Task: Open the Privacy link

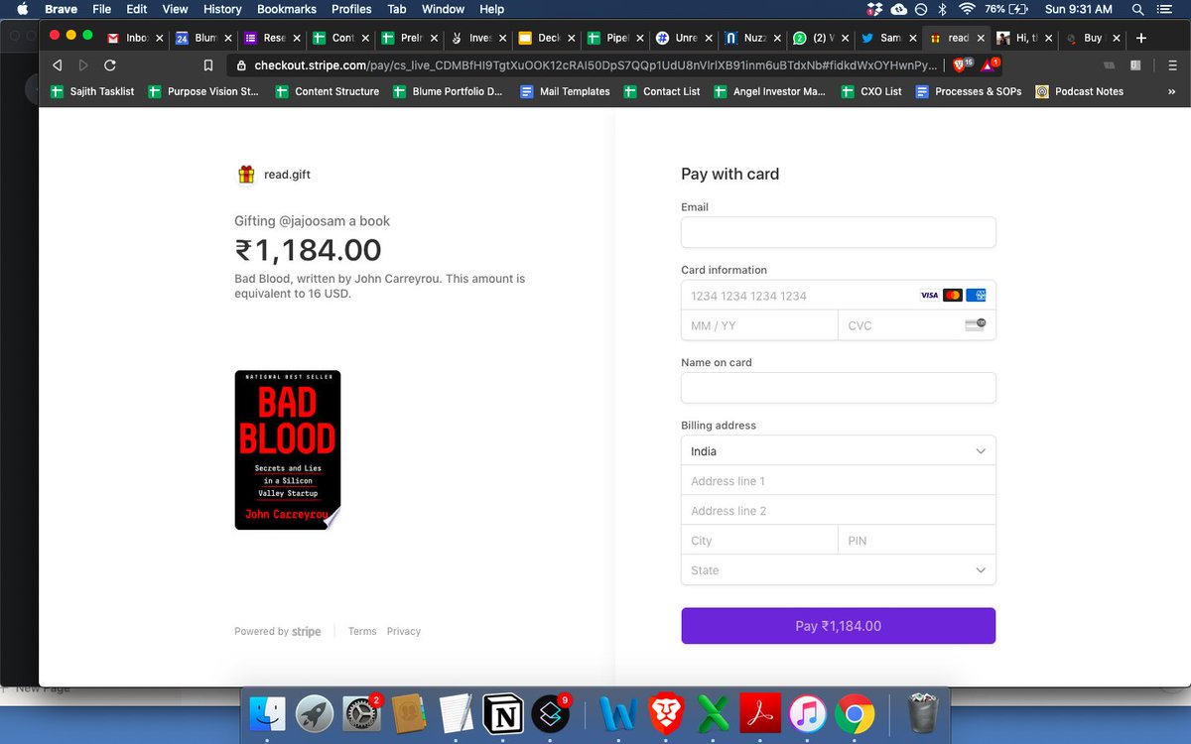Action: point(404,631)
